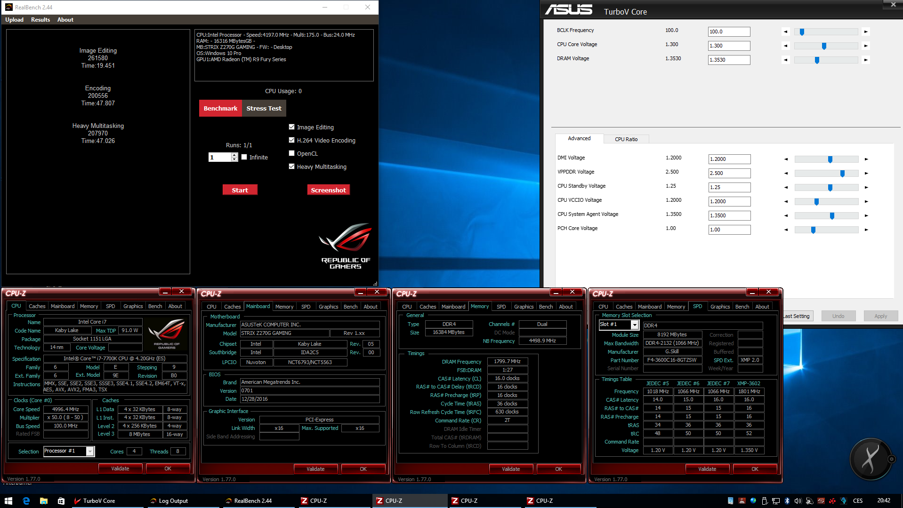Click the Undo button in TurboV Core
This screenshot has height=508, width=903.
(x=838, y=316)
